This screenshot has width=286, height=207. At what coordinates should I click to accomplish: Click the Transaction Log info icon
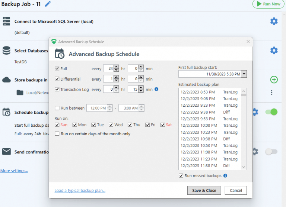[156, 89]
